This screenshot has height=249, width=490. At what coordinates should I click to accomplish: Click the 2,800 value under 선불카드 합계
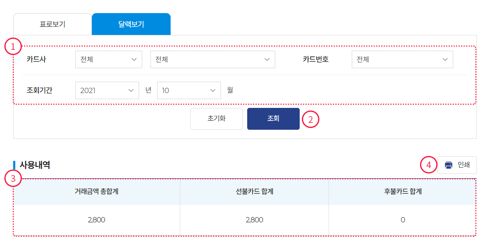click(x=254, y=220)
